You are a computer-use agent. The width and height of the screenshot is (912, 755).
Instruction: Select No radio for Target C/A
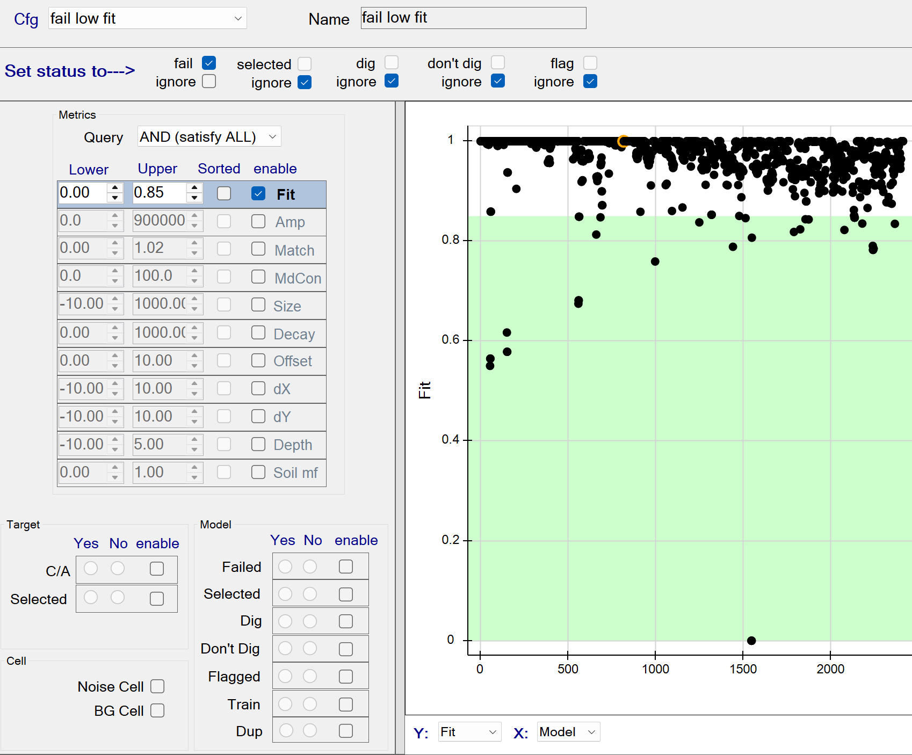(x=118, y=568)
